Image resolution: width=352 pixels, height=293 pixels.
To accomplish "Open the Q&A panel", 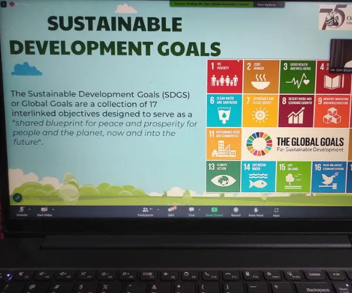I will point(171,212).
